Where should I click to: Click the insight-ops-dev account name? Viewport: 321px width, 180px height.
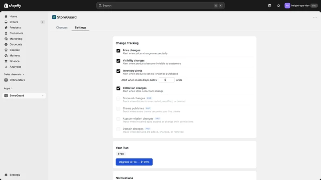click(300, 6)
